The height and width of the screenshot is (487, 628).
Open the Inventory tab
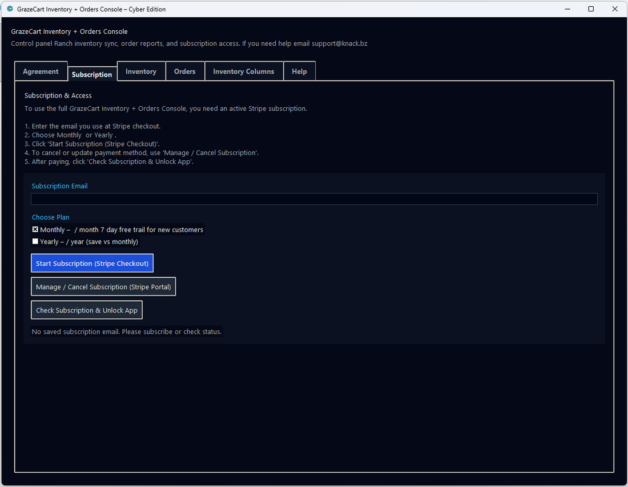click(140, 71)
